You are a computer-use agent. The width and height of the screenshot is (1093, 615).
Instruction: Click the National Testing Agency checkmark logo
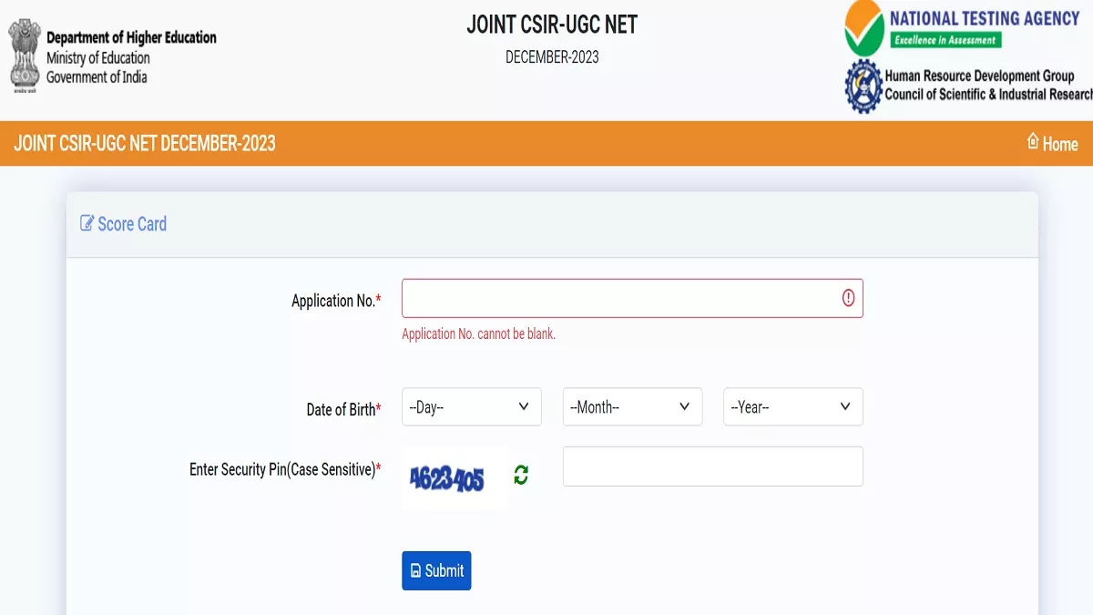pyautogui.click(x=863, y=28)
